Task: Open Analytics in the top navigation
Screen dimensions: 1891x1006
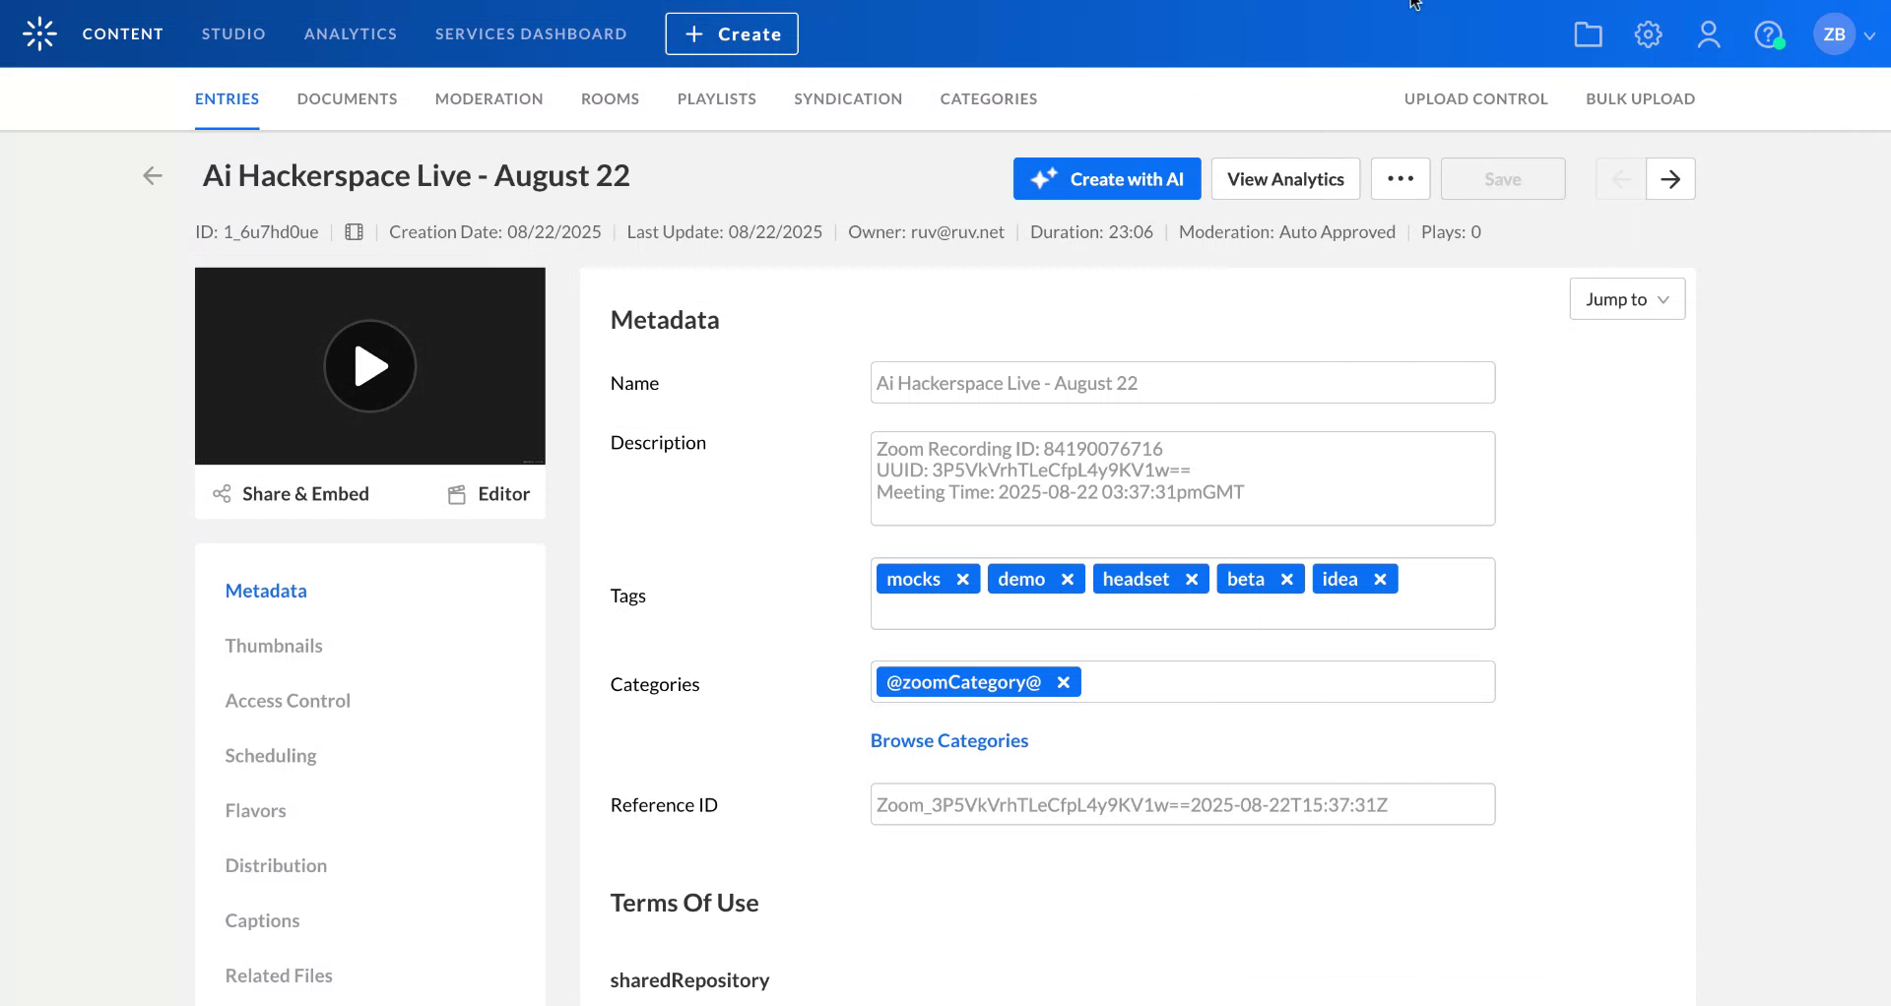Action: click(351, 33)
